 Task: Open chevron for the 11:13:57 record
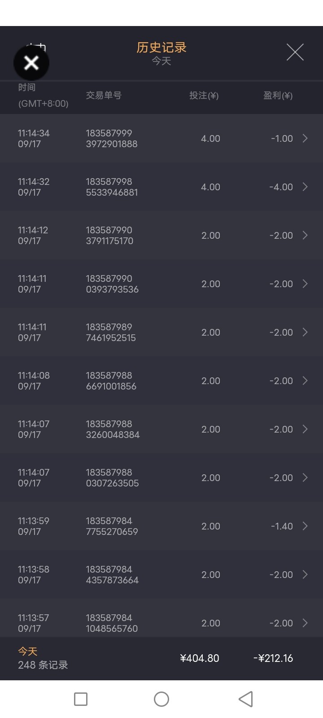tap(305, 623)
